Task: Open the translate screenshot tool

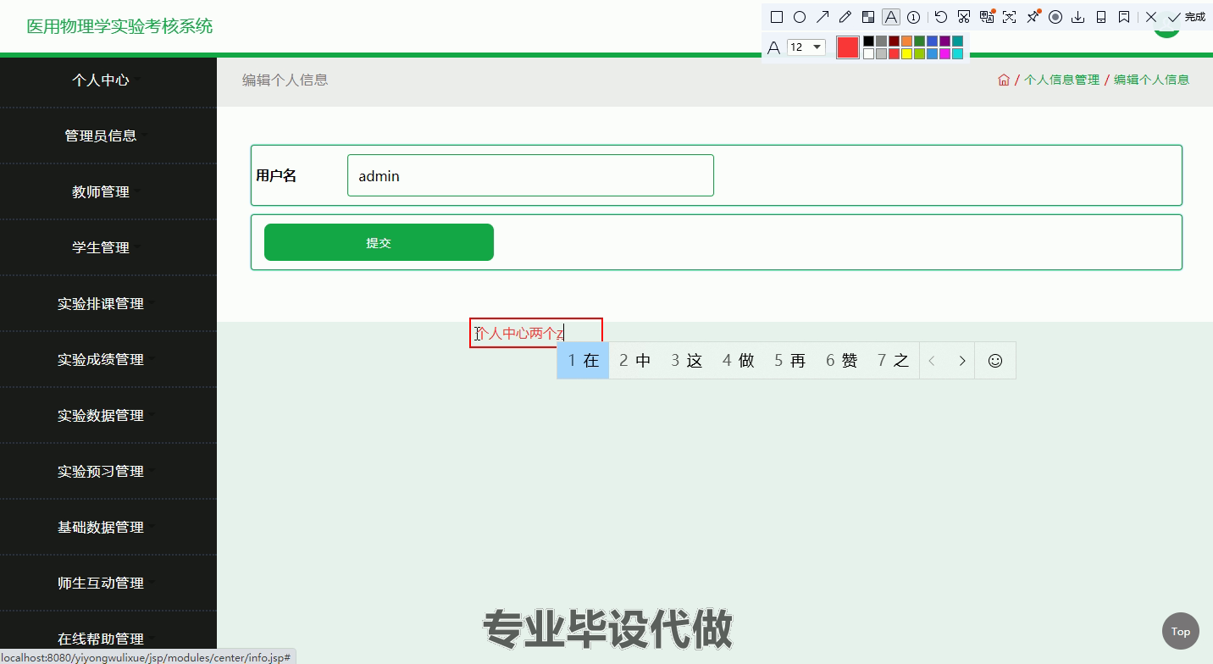Action: point(987,16)
